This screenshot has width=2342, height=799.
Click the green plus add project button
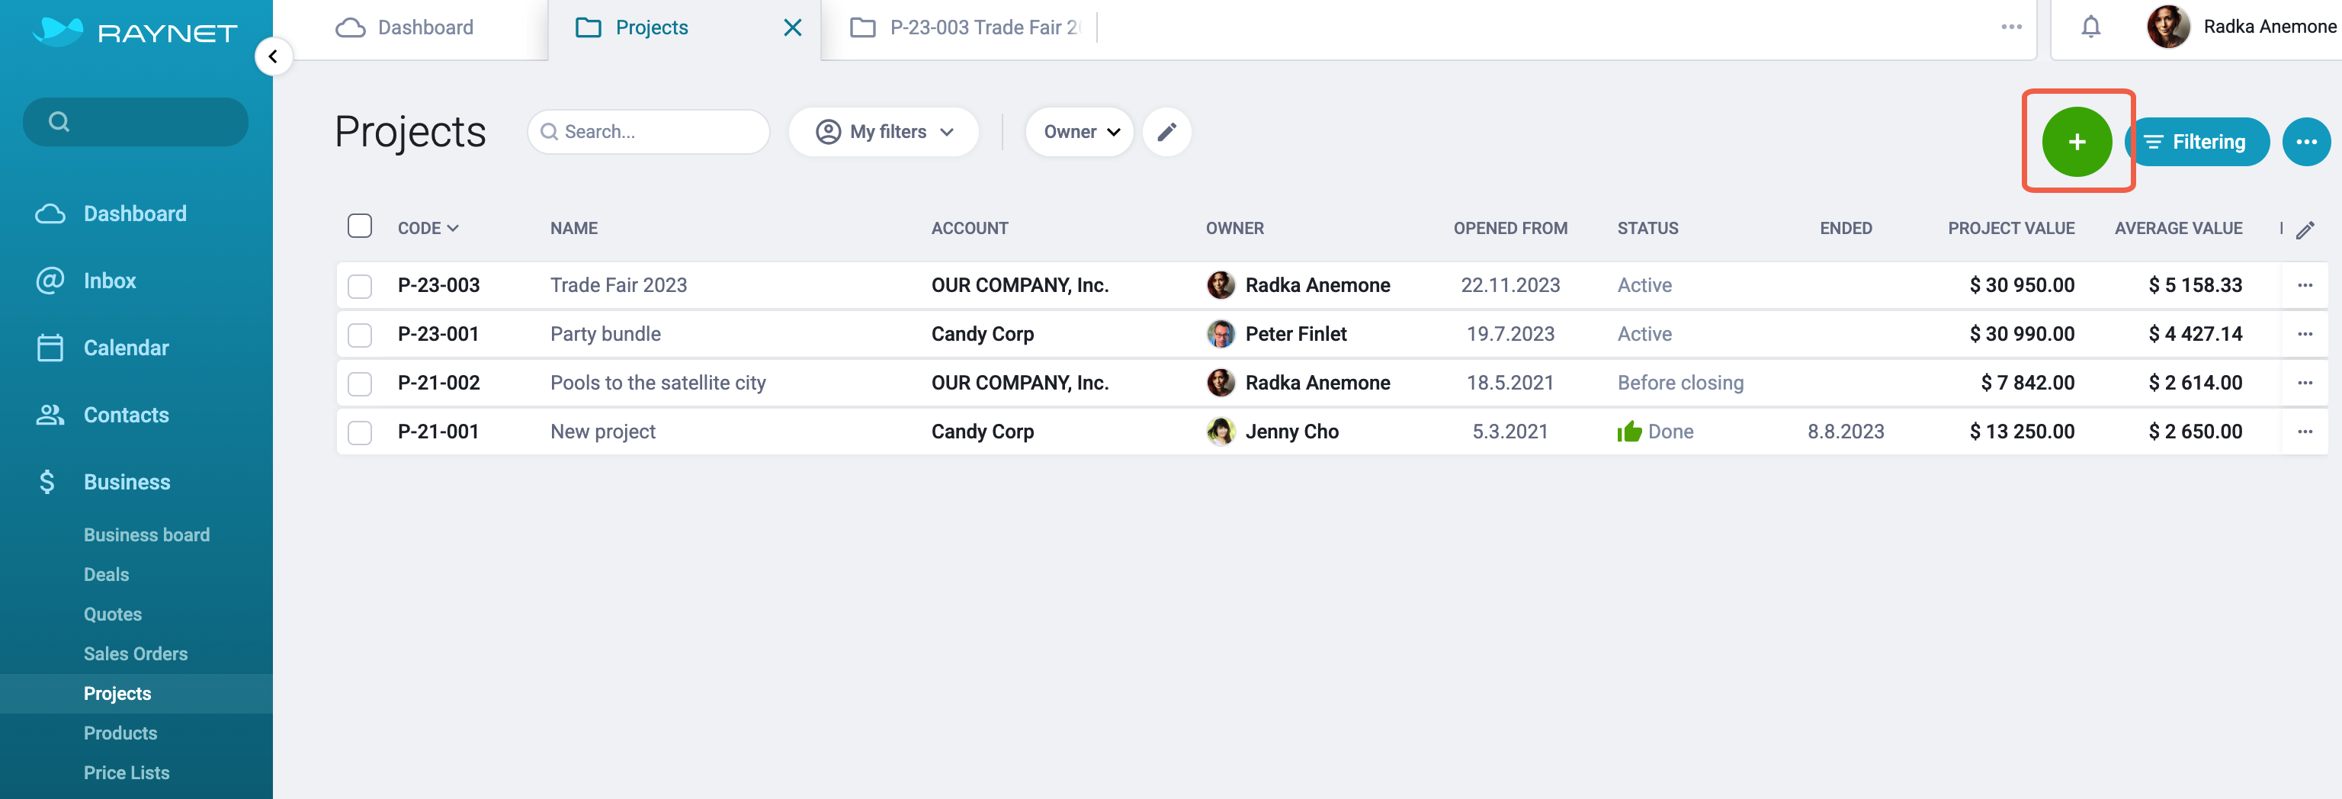coord(2077,142)
